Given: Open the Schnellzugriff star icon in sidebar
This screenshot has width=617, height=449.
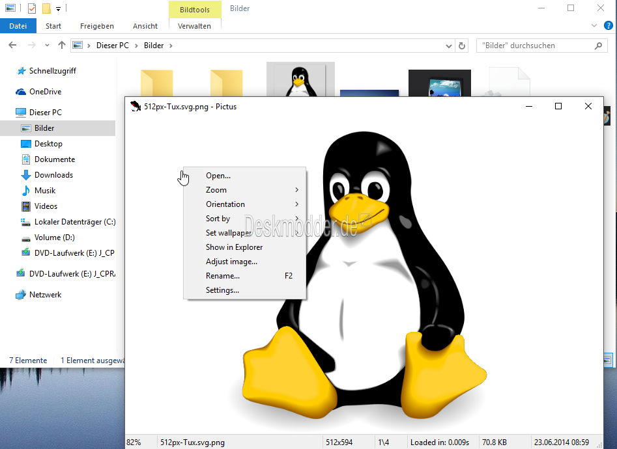Looking at the screenshot, I should pos(22,71).
